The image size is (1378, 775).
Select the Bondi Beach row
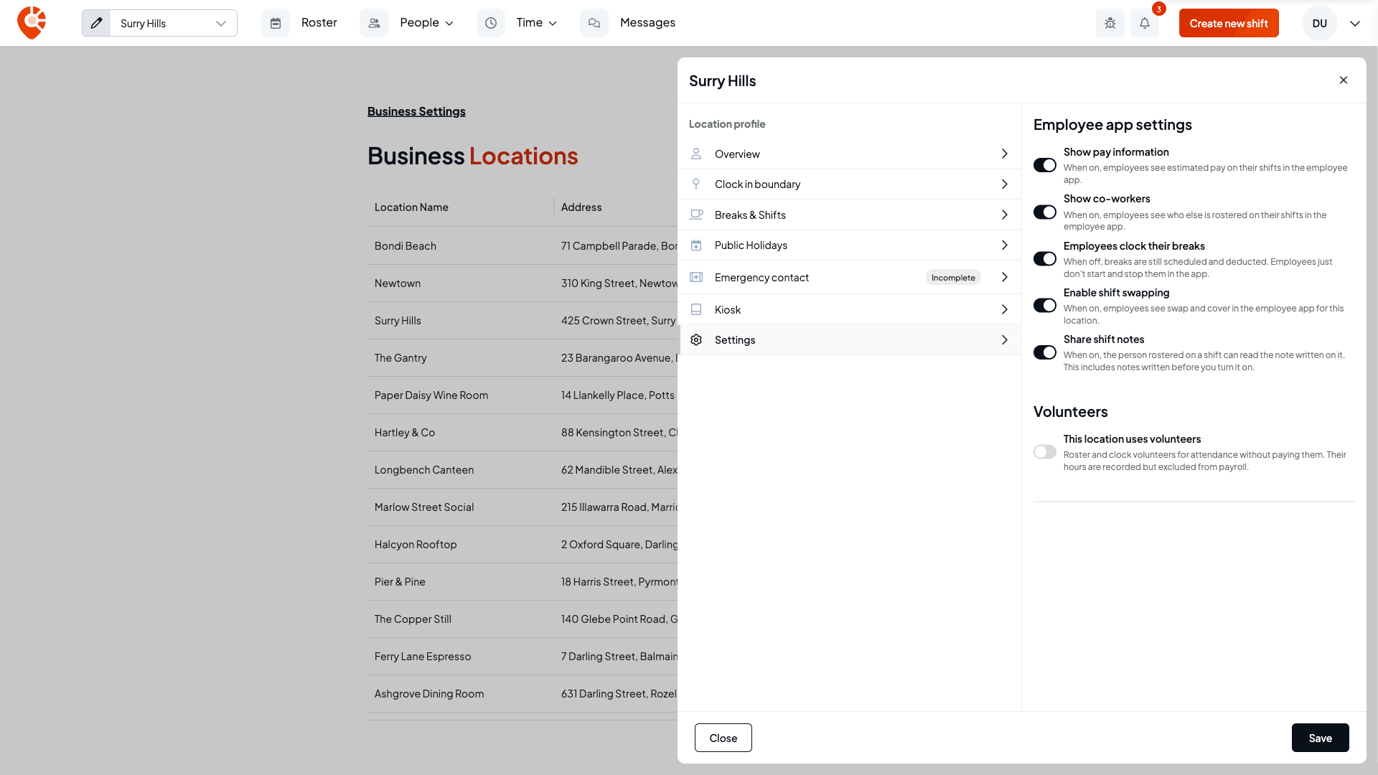(522, 246)
